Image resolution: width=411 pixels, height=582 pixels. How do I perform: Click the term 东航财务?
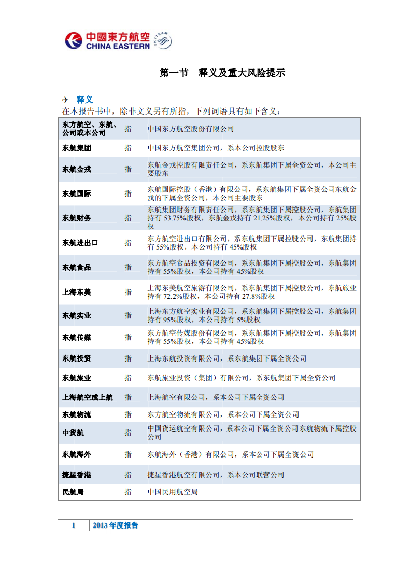coord(76,218)
